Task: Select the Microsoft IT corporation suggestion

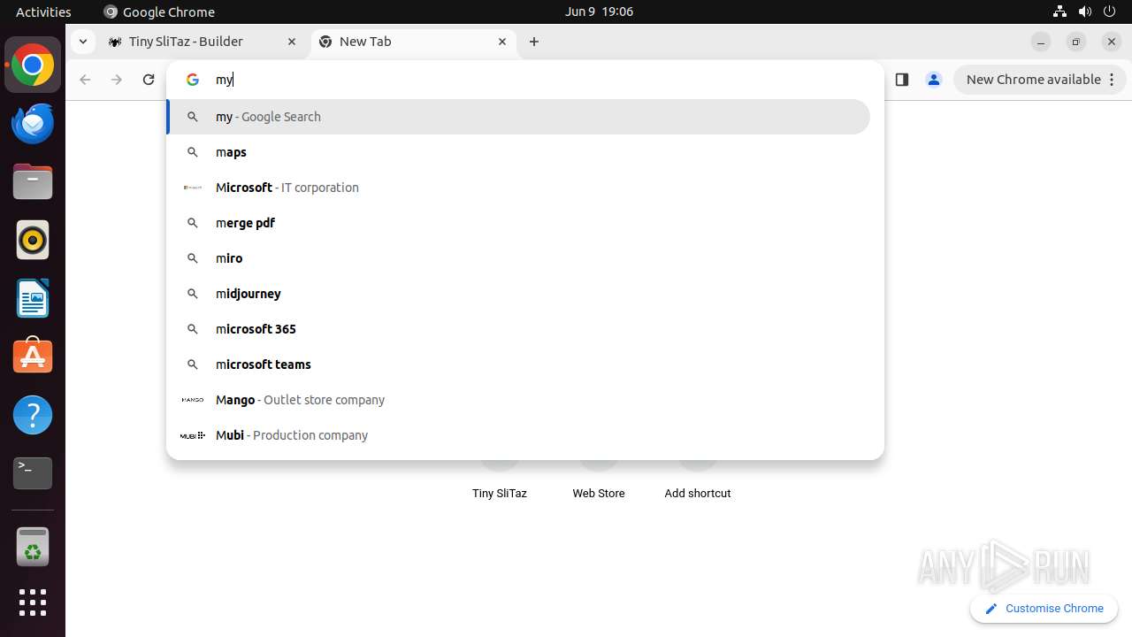Action: 518,188
